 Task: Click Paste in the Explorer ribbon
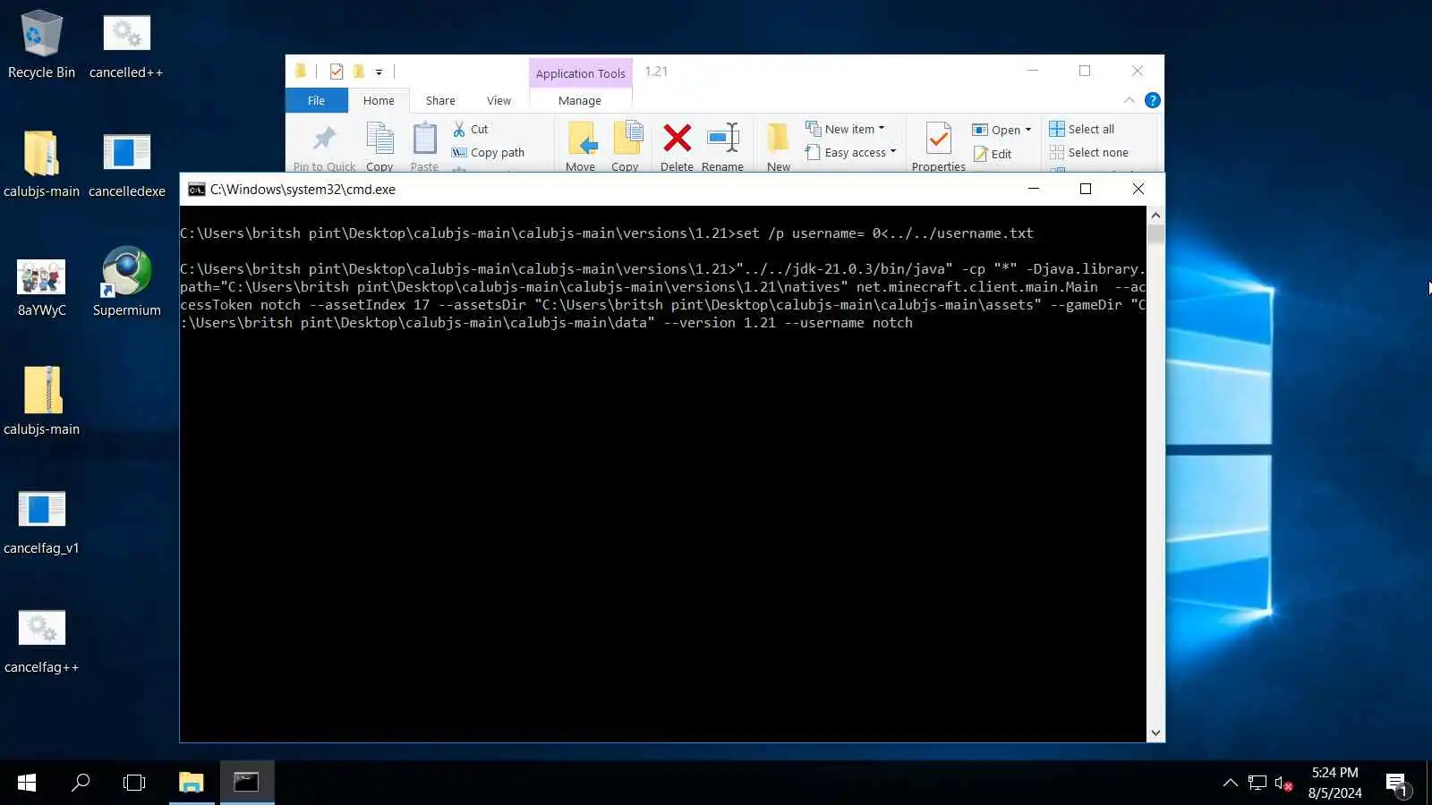point(424,147)
